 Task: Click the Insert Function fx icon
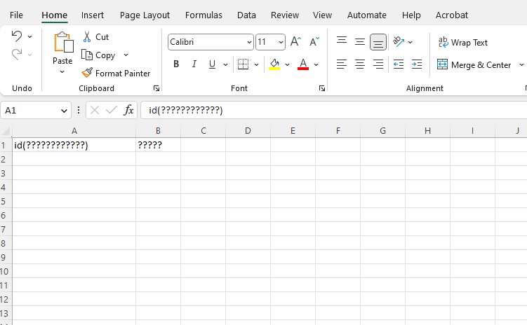[128, 110]
